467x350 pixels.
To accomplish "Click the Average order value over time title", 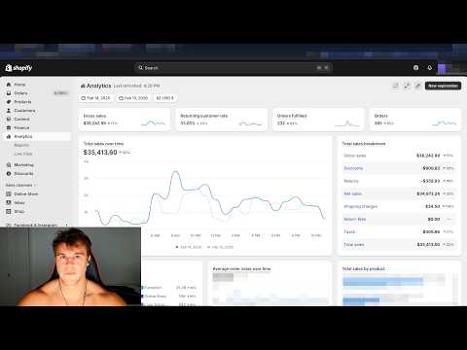I will pos(241,268).
